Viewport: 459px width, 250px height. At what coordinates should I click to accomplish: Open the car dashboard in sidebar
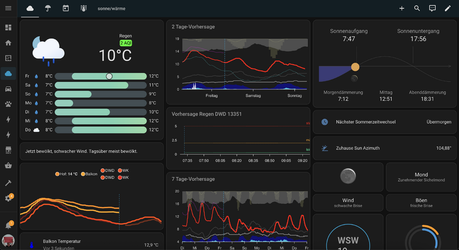8,89
